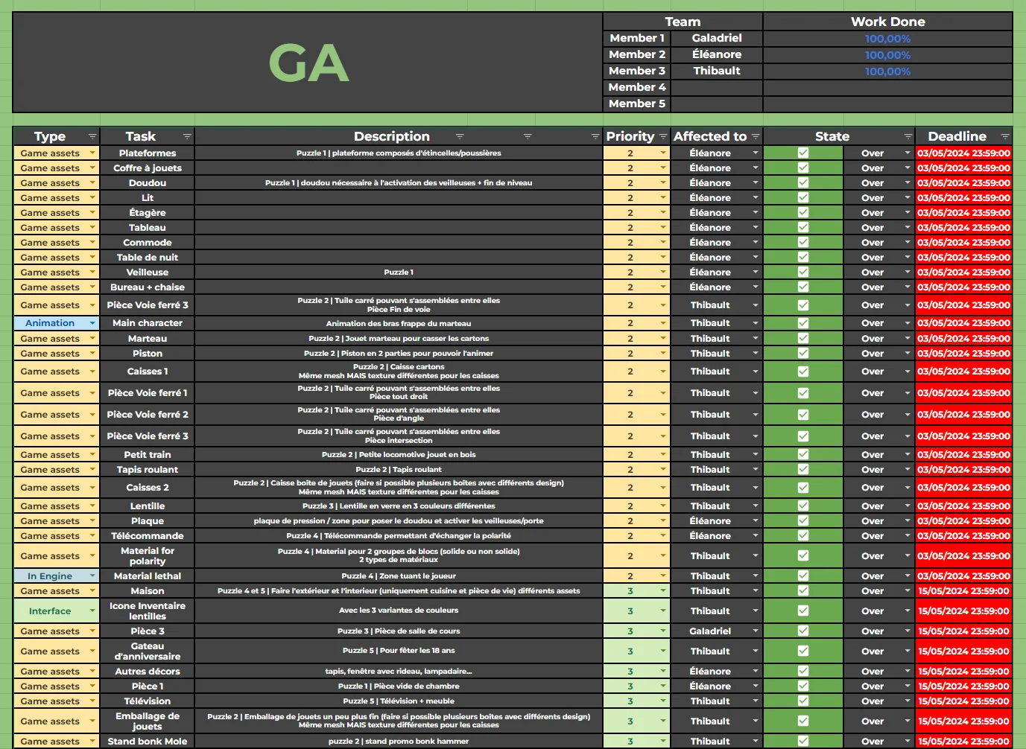Select the Pièce 1 task cell
The image size is (1026, 749).
pyautogui.click(x=148, y=686)
